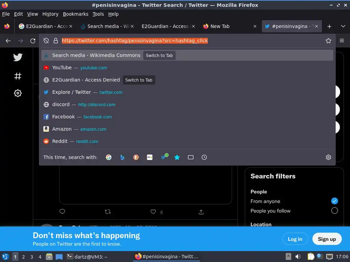This screenshot has height=262, width=350.
Task: Click Switch to Tab for Wikimedia Commons
Action: pyautogui.click(x=159, y=56)
